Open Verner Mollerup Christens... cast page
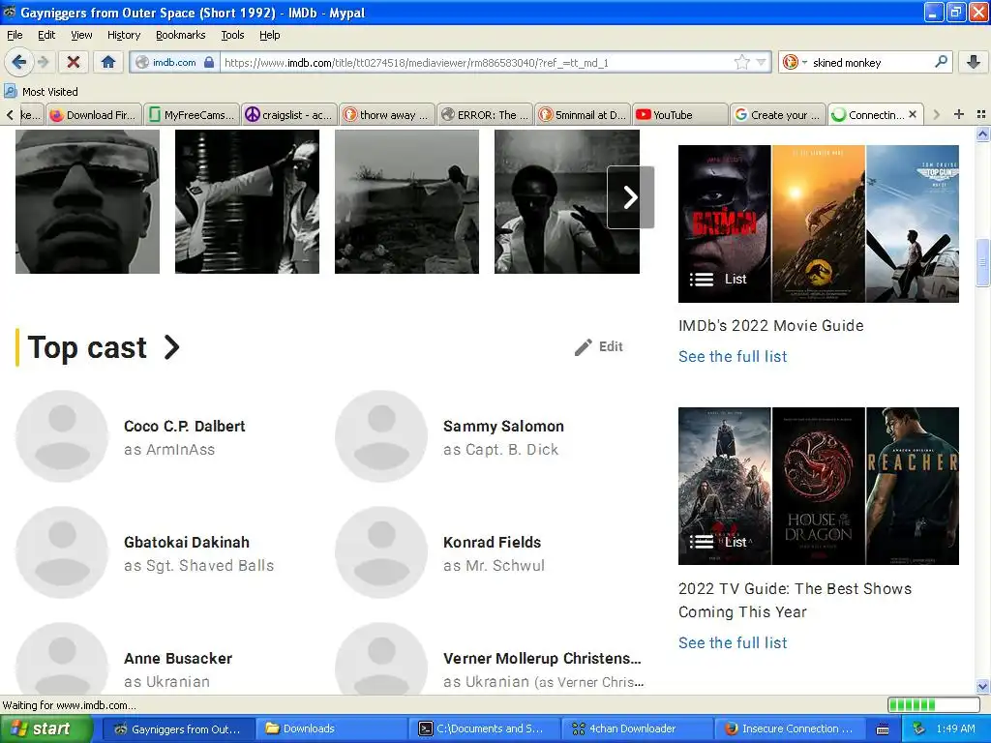 542,658
